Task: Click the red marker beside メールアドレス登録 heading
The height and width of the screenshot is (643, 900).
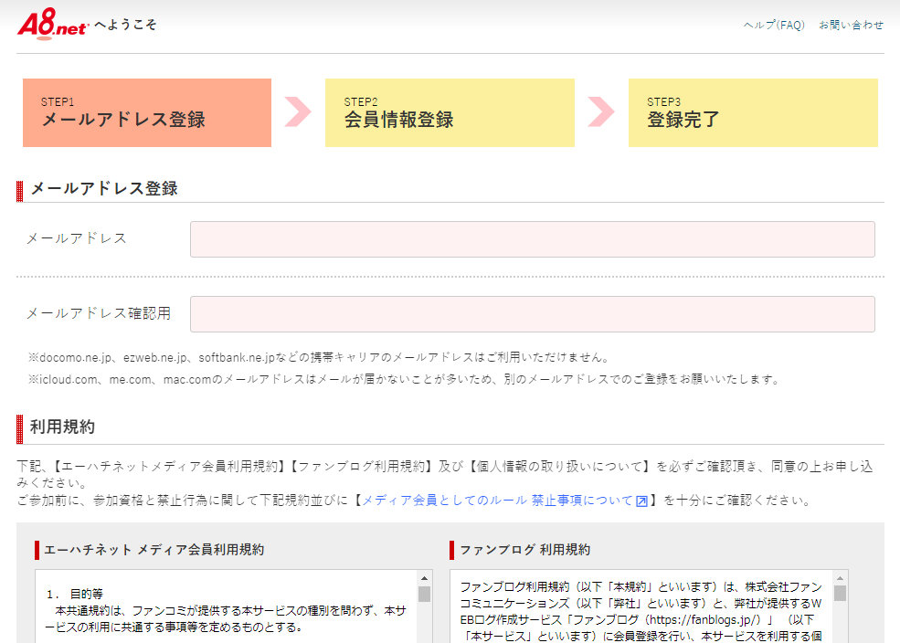Action: 20,190
